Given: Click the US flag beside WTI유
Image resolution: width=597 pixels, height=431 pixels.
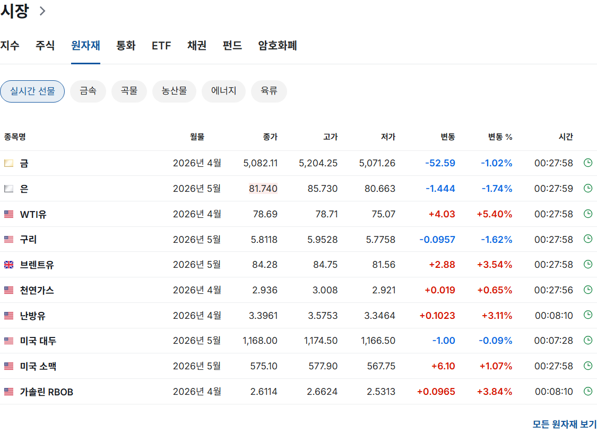Looking at the screenshot, I should pyautogui.click(x=9, y=214).
